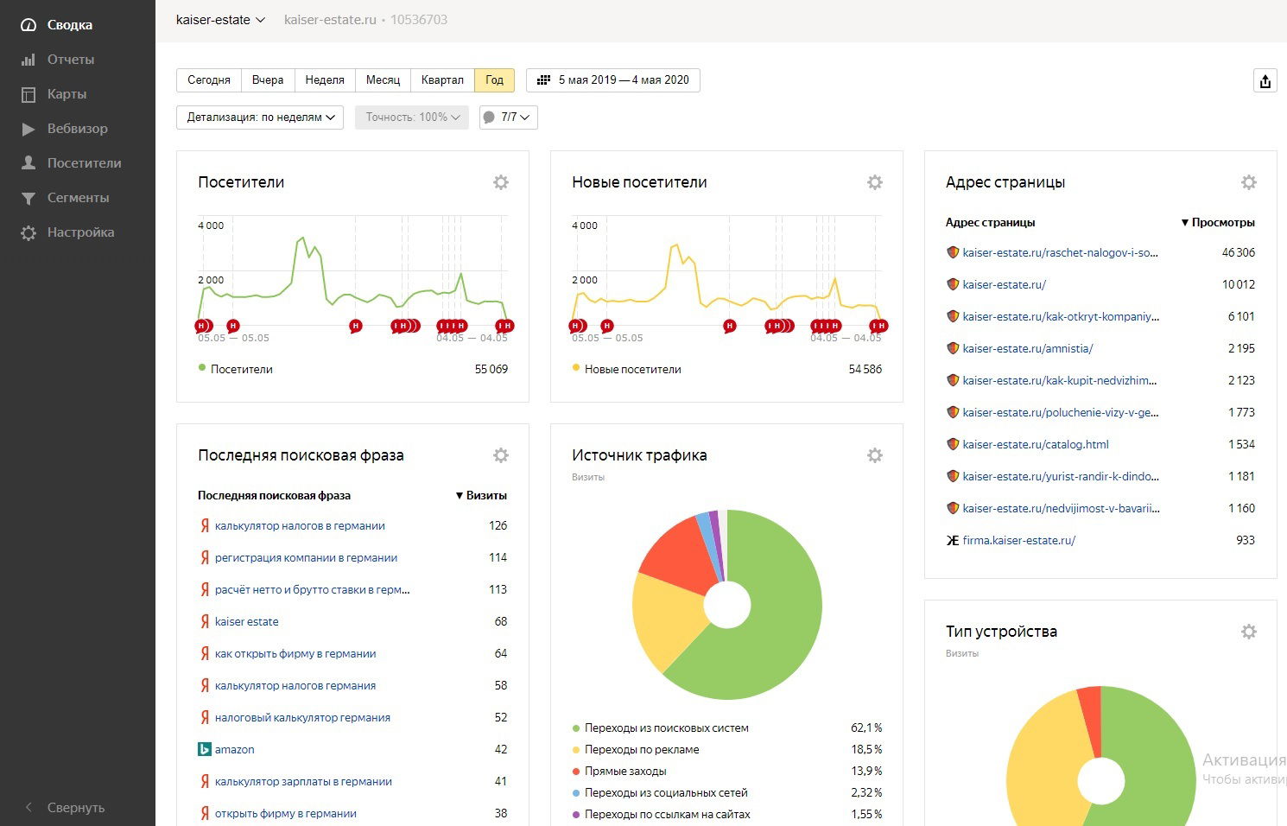The image size is (1287, 826).
Task: Click the kaiser-estate.ru site address in header
Action: pos(330,20)
